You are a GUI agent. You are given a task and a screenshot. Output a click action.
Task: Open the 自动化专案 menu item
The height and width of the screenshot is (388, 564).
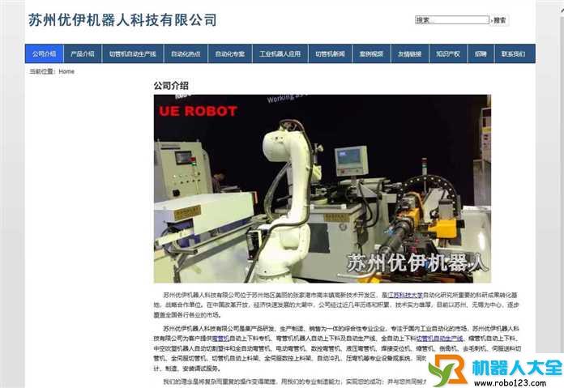tap(230, 53)
